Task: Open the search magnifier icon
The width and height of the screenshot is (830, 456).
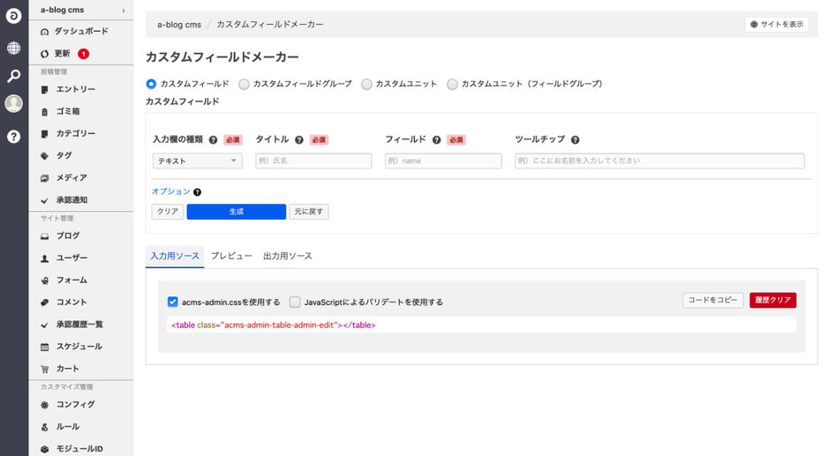Action: click(13, 77)
